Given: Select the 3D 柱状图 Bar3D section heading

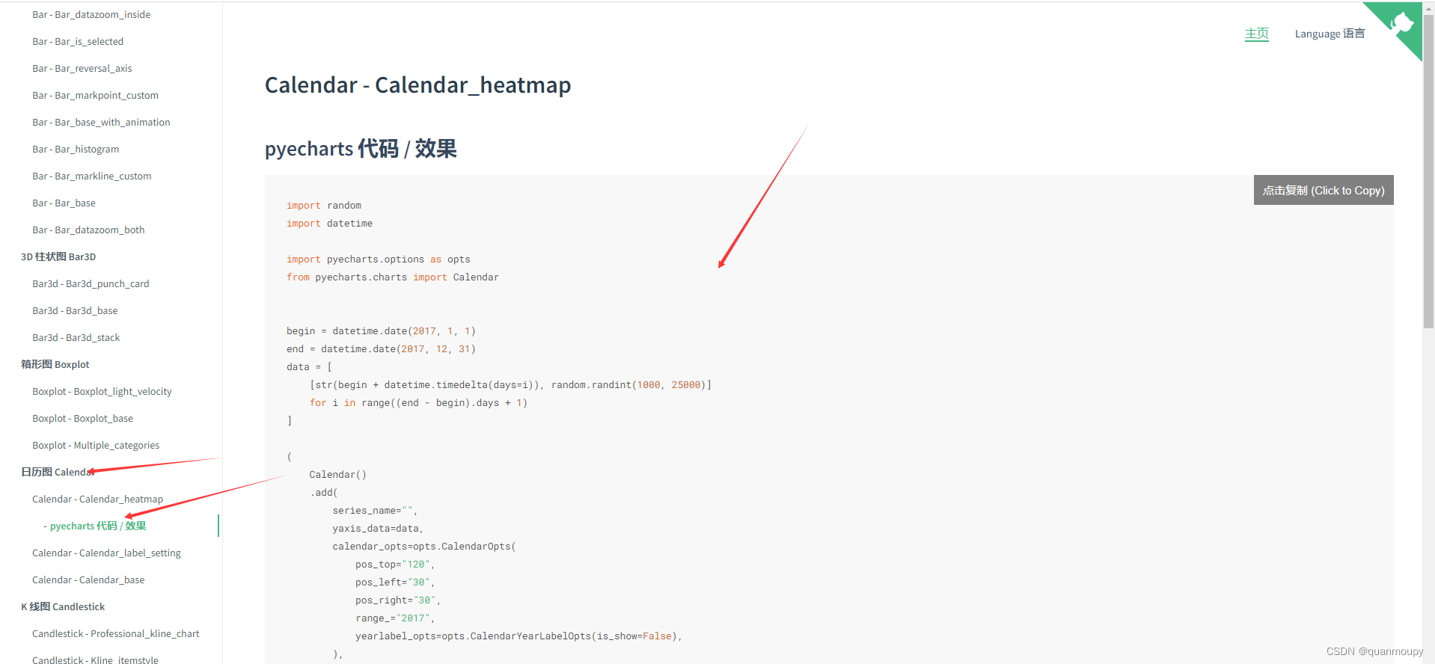Looking at the screenshot, I should tap(58, 256).
